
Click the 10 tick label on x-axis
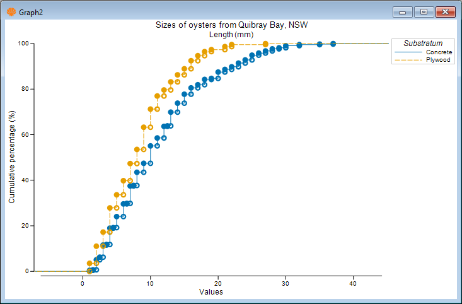[x=150, y=283]
